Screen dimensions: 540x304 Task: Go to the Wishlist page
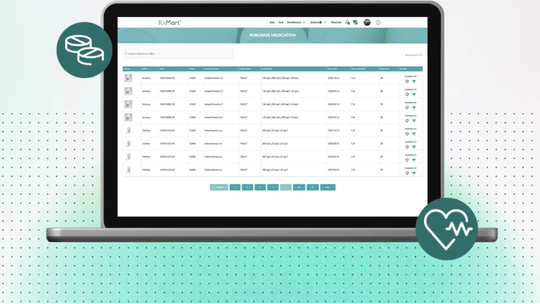(336, 22)
